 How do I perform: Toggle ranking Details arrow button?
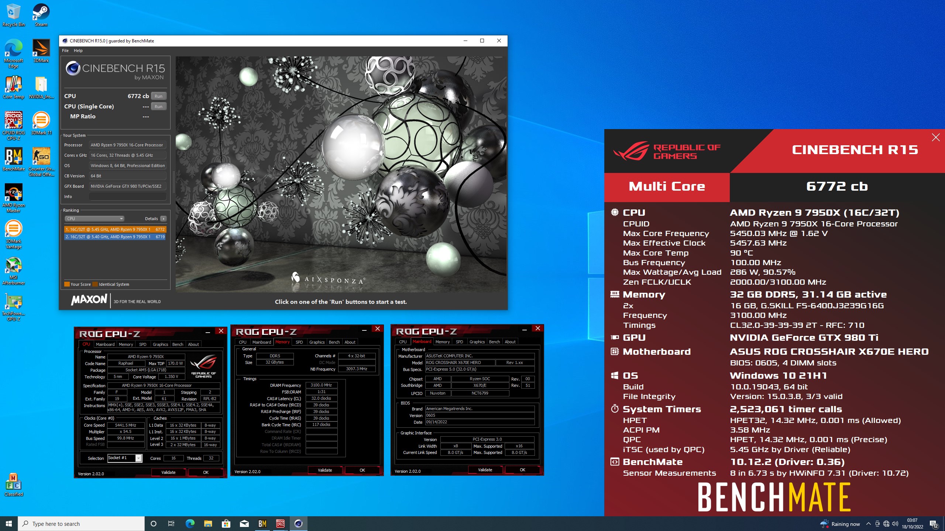164,219
